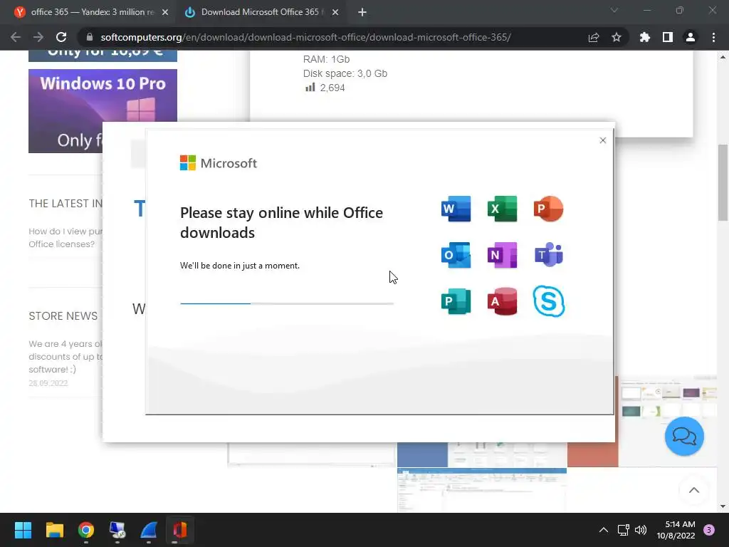Screen dimensions: 729x547
Task: Click the Microsoft logo in the installer
Action: click(x=218, y=163)
